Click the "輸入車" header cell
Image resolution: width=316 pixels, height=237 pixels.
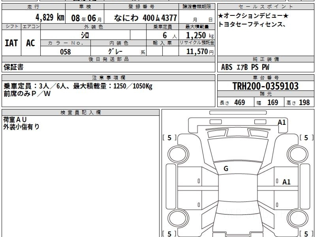coord(162,43)
